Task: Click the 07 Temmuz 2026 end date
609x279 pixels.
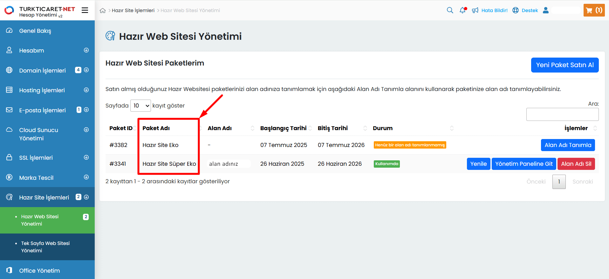Action: point(341,145)
